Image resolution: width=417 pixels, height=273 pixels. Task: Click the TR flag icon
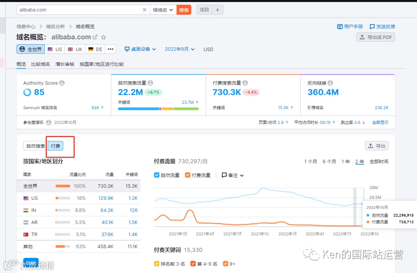click(x=26, y=234)
